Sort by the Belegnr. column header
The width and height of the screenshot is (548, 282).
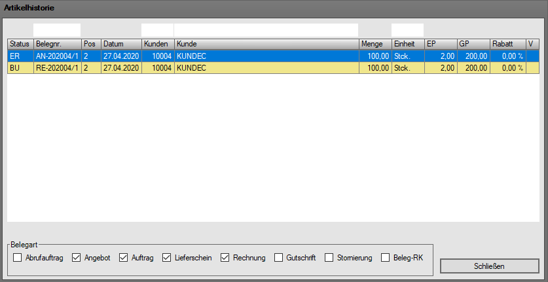pos(57,43)
